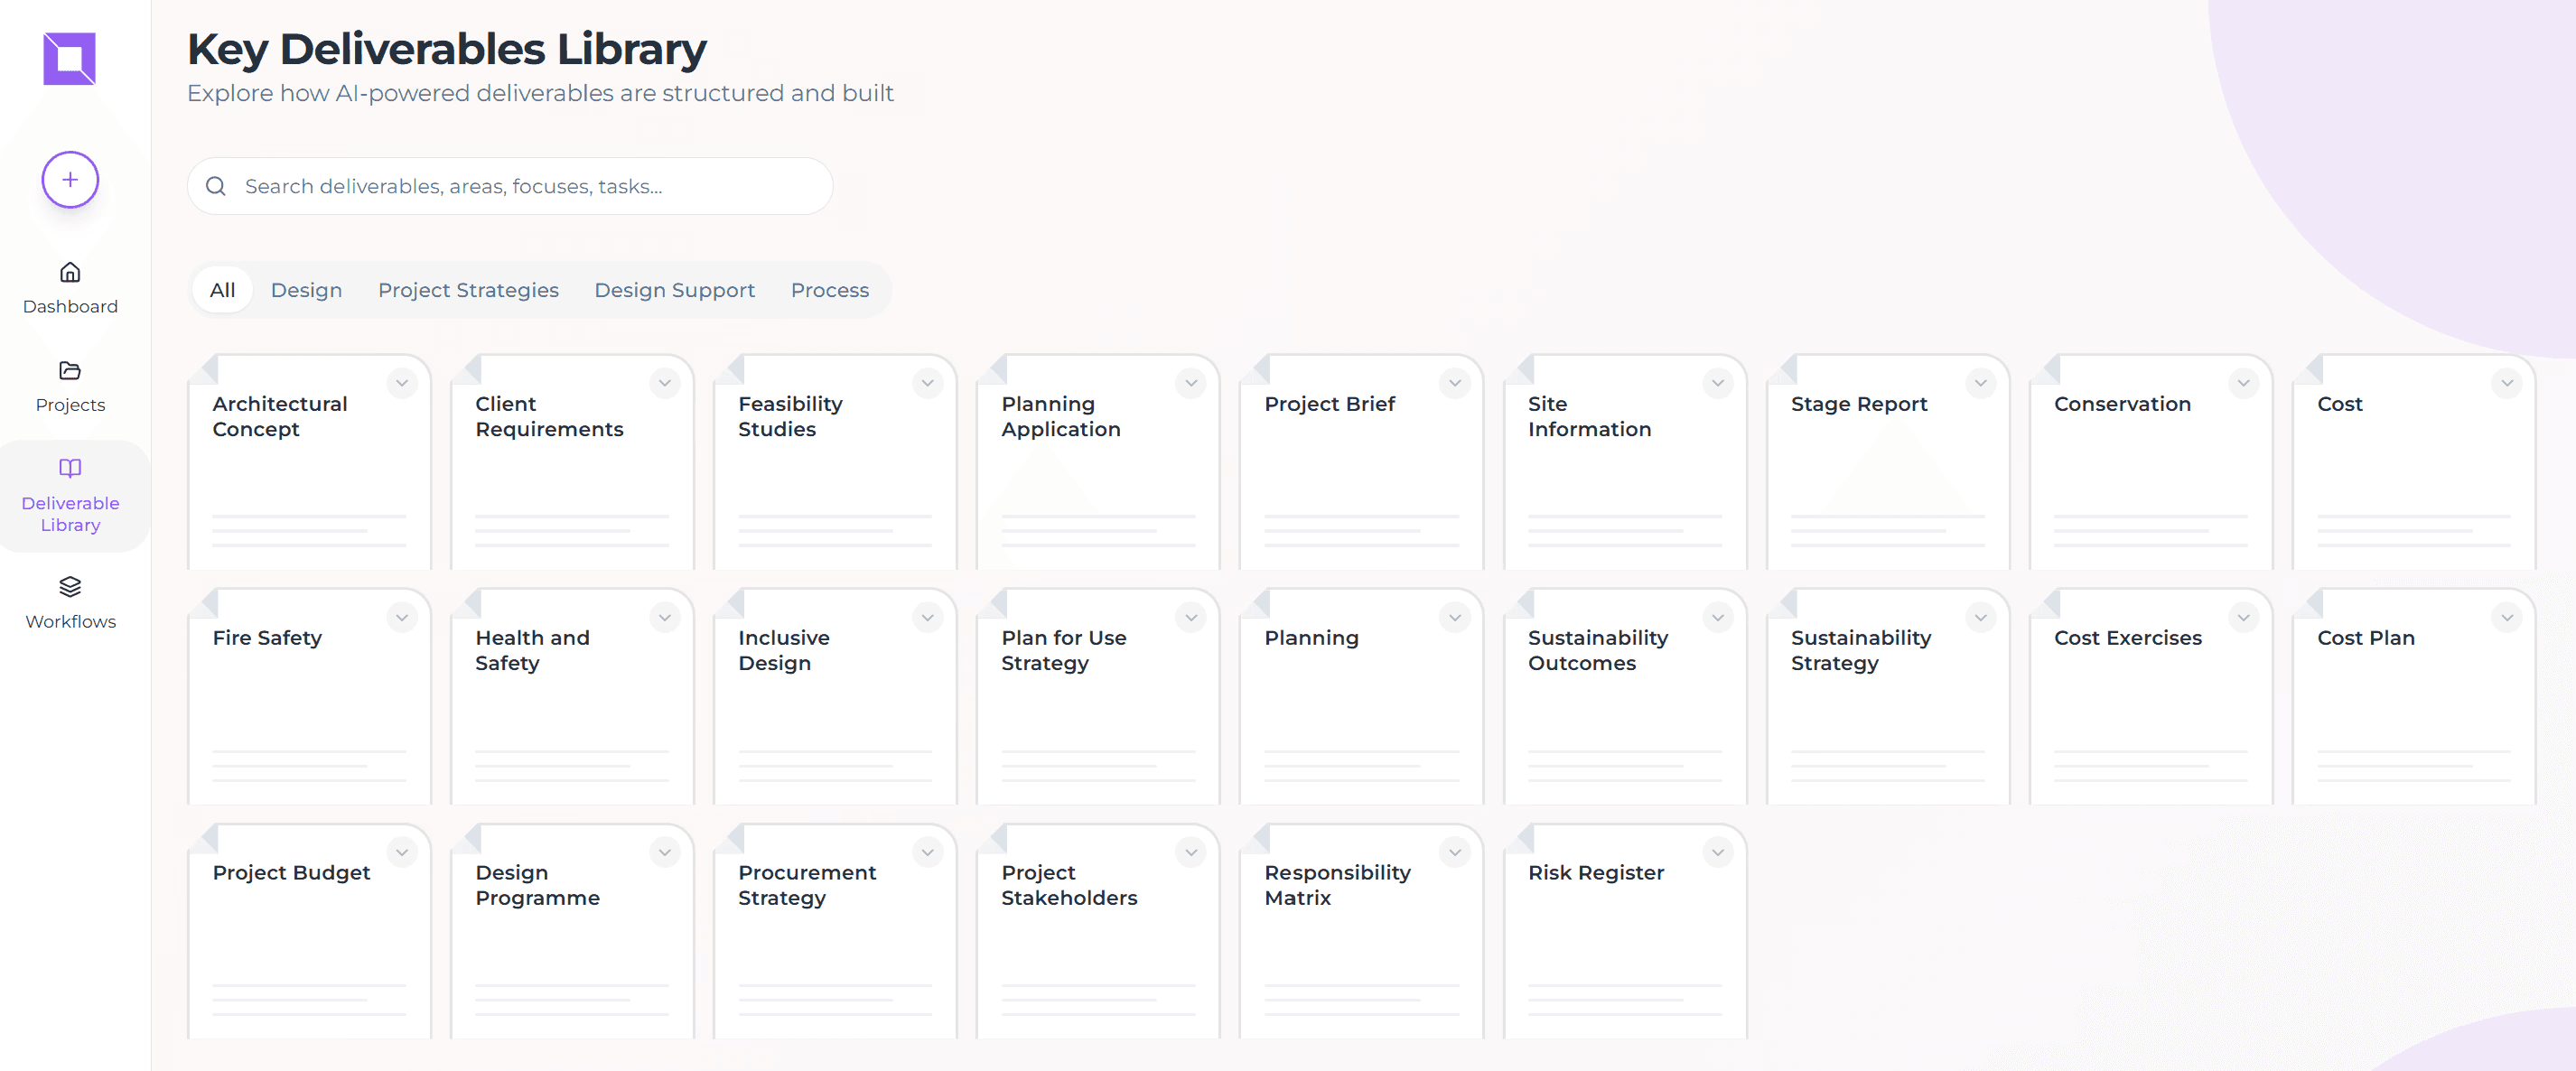This screenshot has height=1071, width=2576.
Task: Open the Cost Plan deliverable card
Action: 2414,696
